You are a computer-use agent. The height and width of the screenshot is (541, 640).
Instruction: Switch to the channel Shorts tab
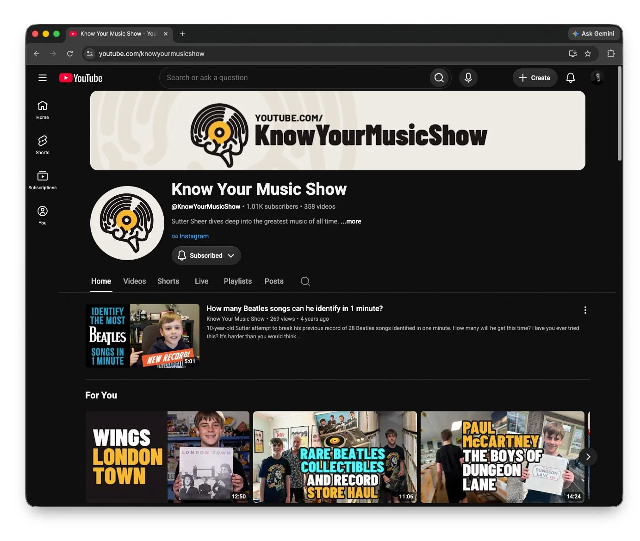pyautogui.click(x=168, y=281)
